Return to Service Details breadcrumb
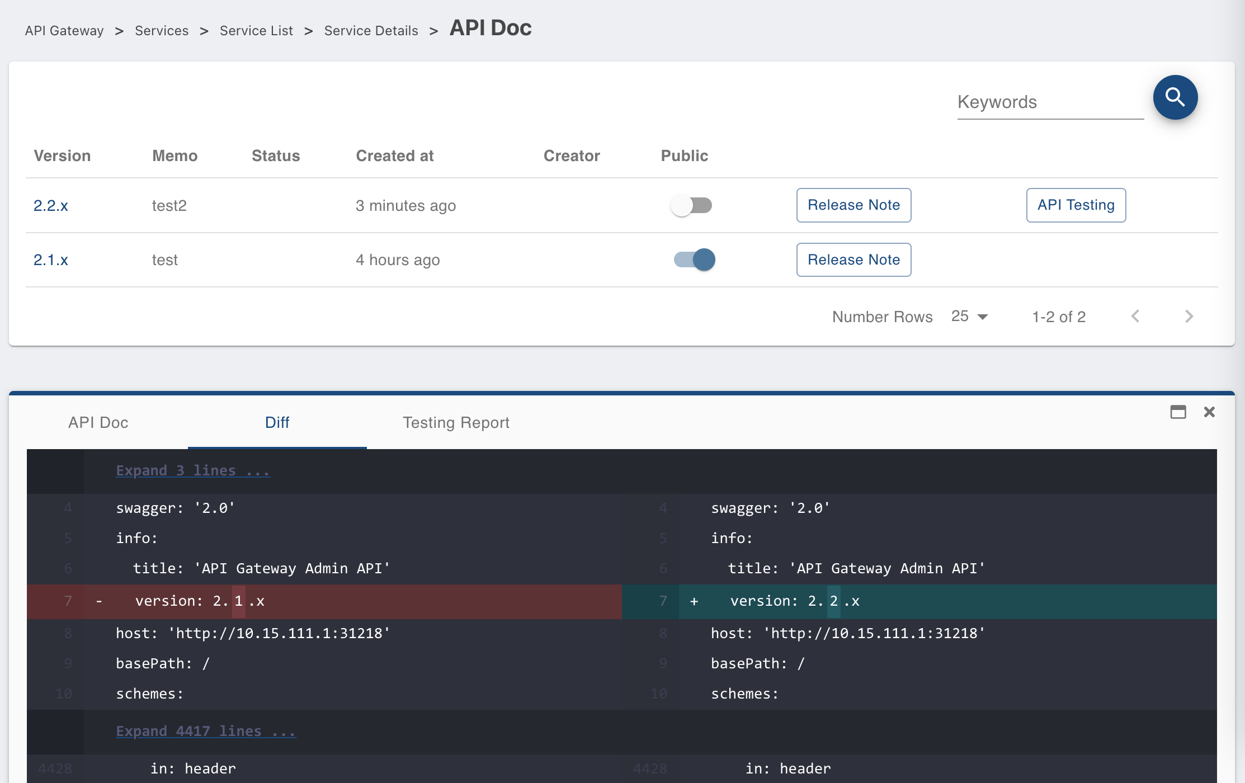This screenshot has width=1245, height=783. 371,31
